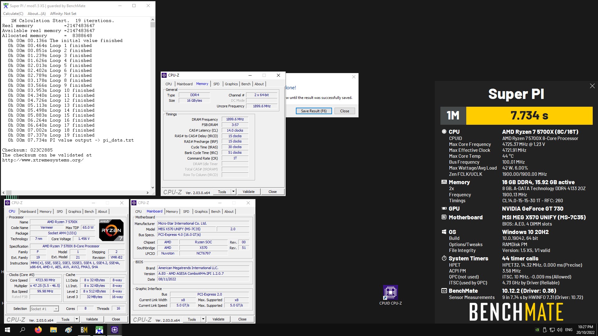Click the Super PI window title icon

coord(6,6)
